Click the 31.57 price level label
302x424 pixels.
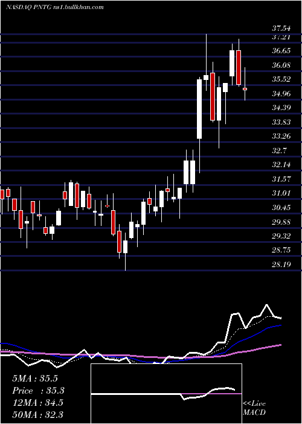coord(281,179)
